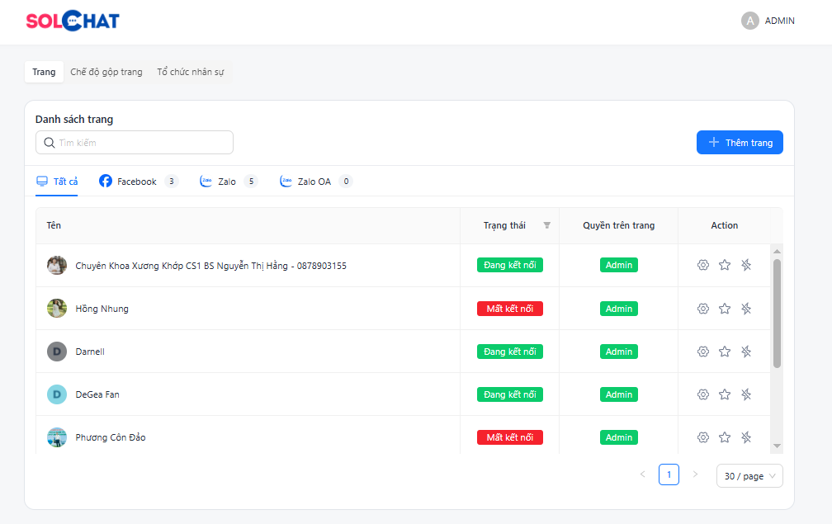Screen dimensions: 832x524
Task: Open the ADMIN user avatar menu
Action: click(749, 21)
